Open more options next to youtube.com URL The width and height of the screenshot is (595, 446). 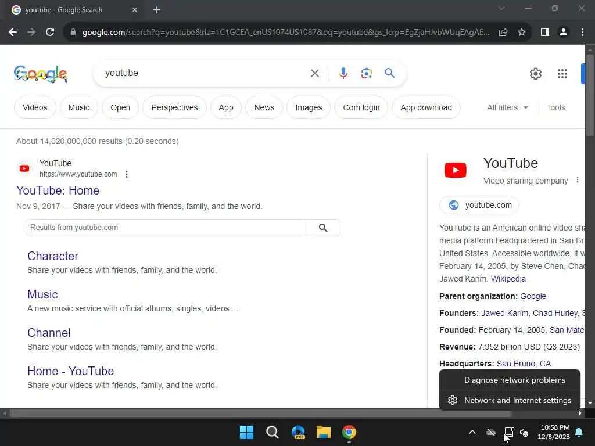pos(127,174)
